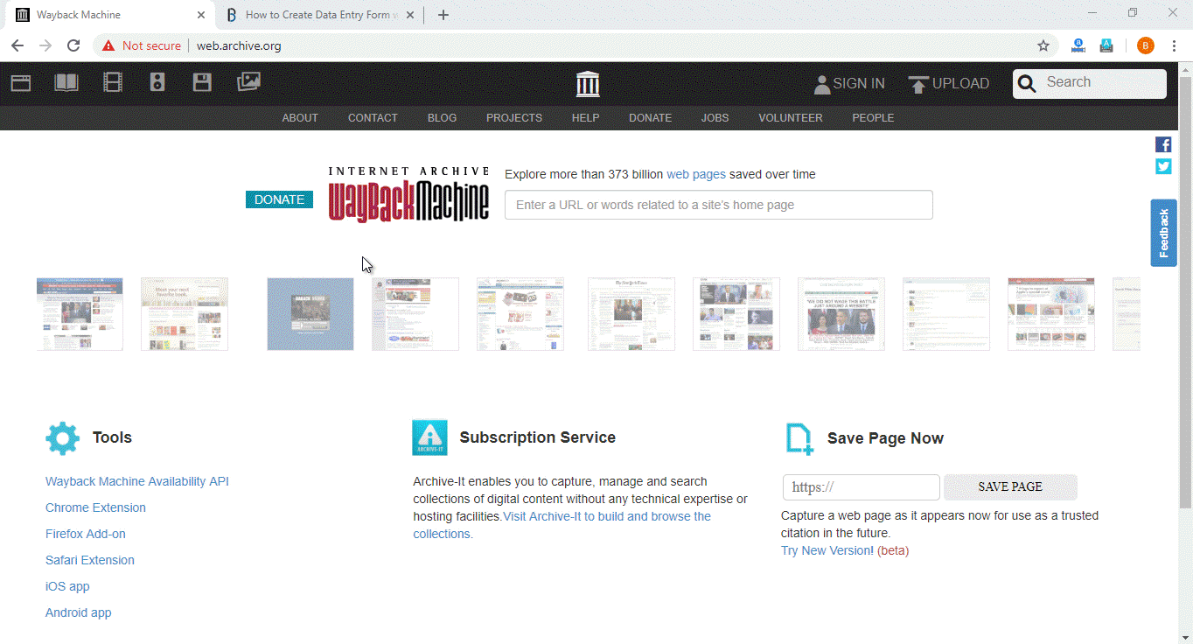Click the Archive-It logo icon
This screenshot has width=1193, height=644.
(x=429, y=438)
